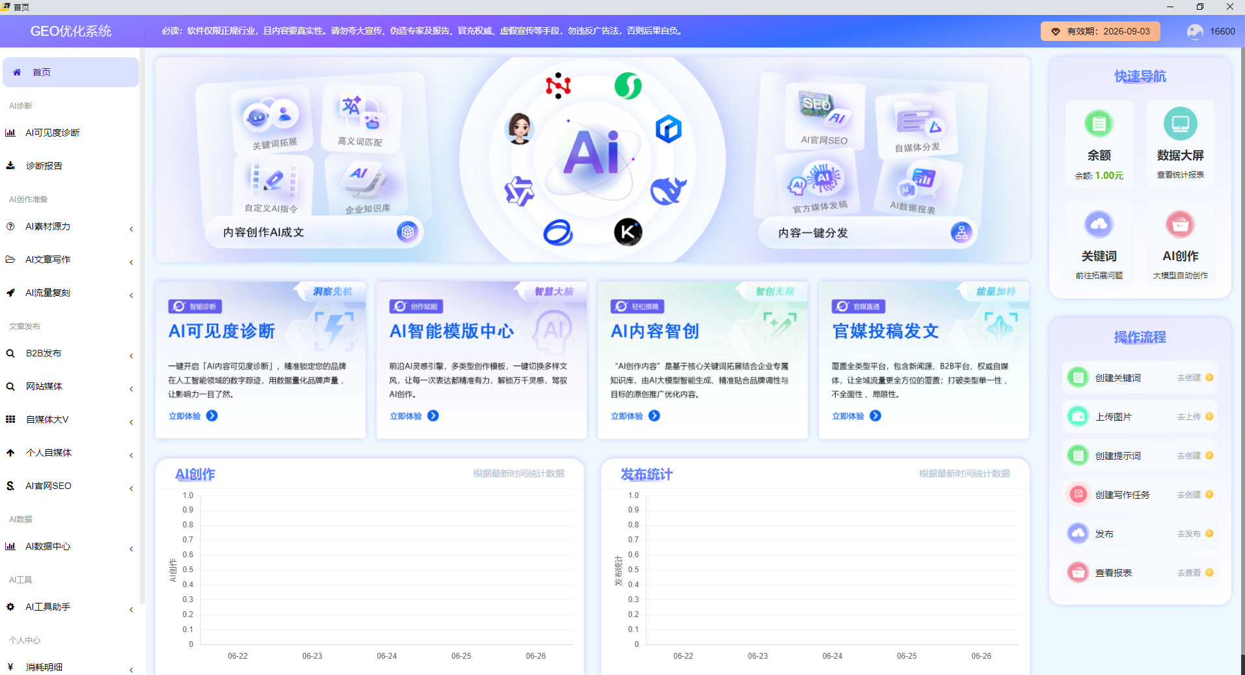Screen dimensions: 1245x675
Task: Click the 余额: 1.00元 amount text
Action: pos(1099,176)
